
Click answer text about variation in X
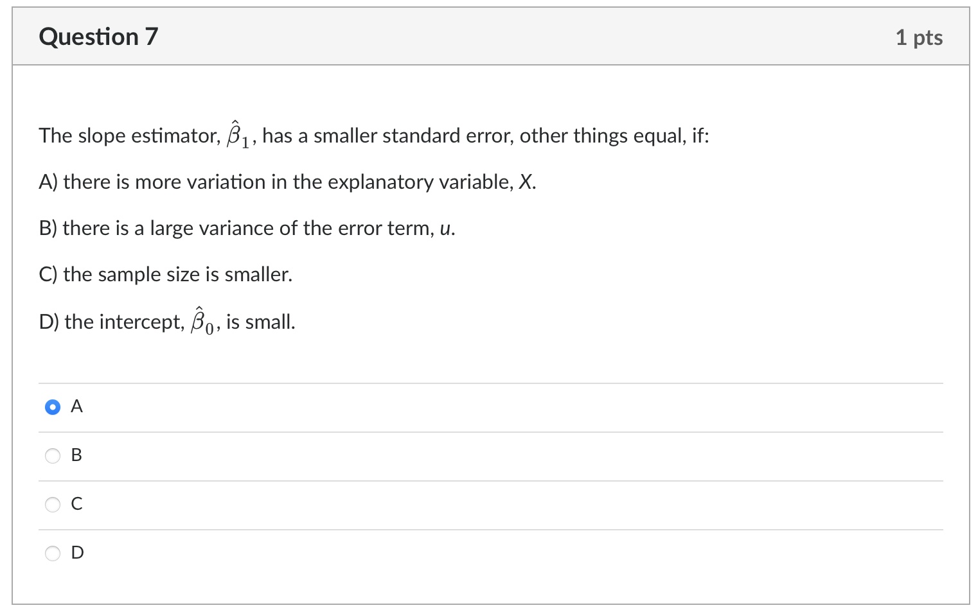coord(287,182)
